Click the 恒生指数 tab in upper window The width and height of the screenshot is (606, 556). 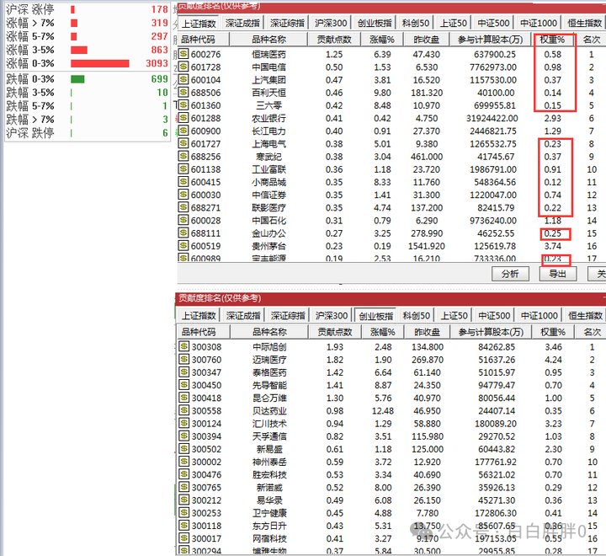[x=585, y=24]
